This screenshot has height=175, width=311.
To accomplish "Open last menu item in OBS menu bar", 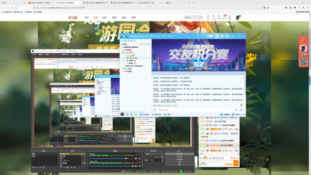I will coord(80,54).
